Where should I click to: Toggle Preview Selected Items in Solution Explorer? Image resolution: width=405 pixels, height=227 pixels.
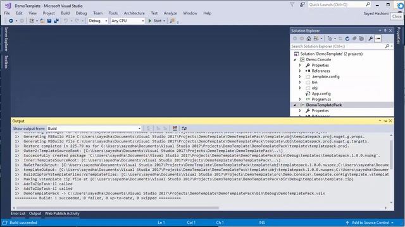pos(378,38)
